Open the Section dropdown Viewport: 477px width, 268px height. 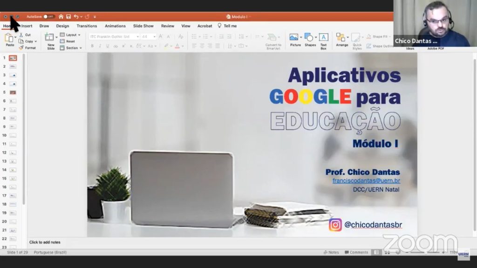click(71, 48)
